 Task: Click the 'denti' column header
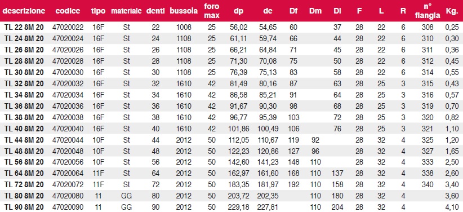[x=155, y=11]
